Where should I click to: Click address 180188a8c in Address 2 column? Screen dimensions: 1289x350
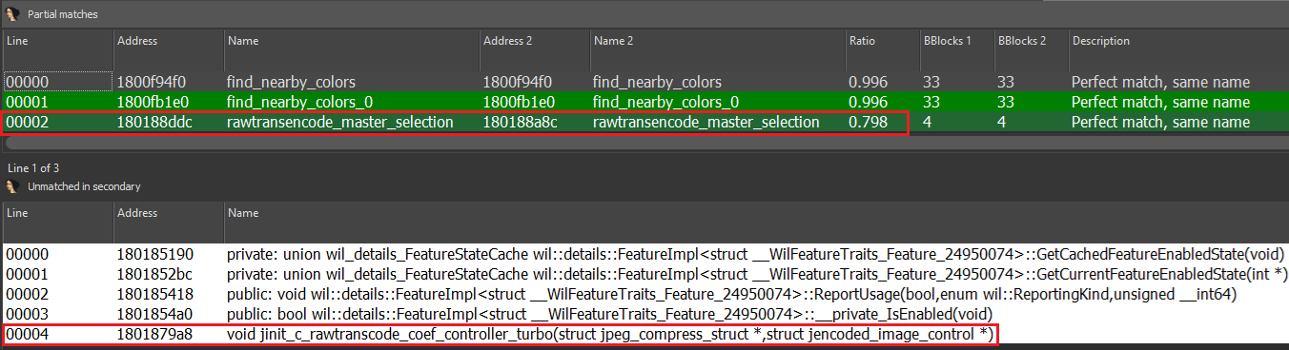(x=518, y=123)
